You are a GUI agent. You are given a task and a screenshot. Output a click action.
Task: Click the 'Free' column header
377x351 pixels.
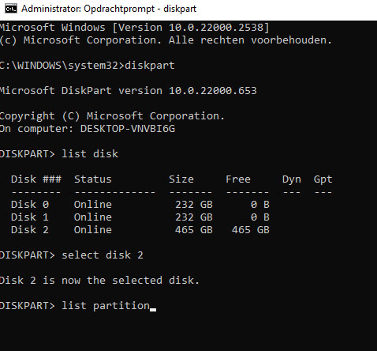point(238,179)
